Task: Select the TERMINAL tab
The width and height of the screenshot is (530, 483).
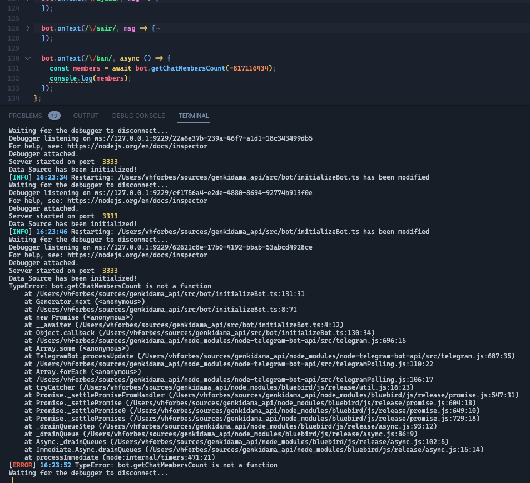Action: click(x=194, y=116)
